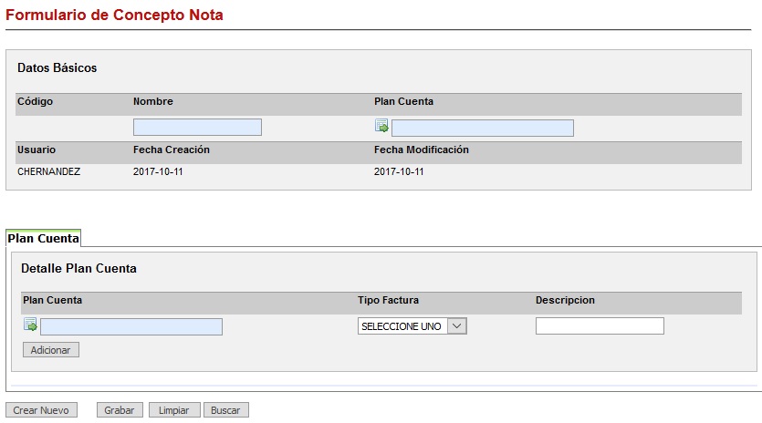Click the Plan Cuenta lookup icon in Datos Básicos
The image size is (762, 423).
(x=381, y=127)
